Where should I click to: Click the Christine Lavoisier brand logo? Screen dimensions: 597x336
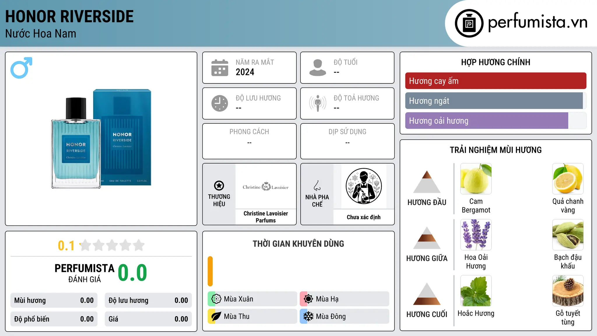tap(266, 187)
